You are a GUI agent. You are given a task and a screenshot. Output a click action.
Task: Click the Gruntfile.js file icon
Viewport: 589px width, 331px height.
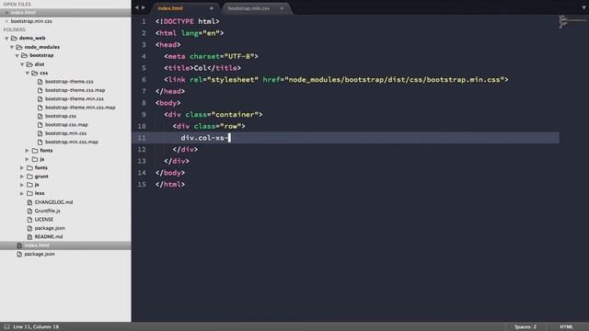click(x=29, y=211)
